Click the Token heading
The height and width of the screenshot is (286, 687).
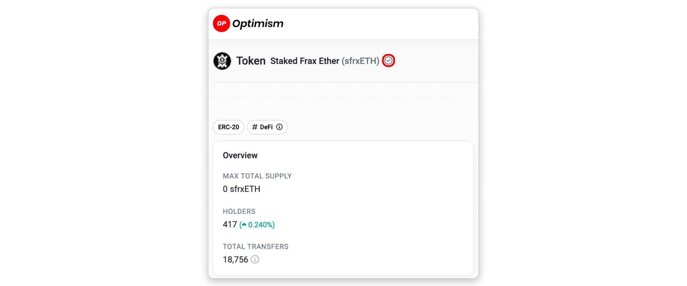[251, 61]
